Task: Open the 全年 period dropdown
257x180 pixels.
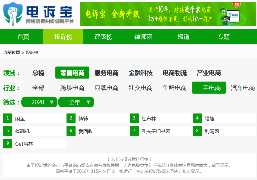Action: pos(76,102)
